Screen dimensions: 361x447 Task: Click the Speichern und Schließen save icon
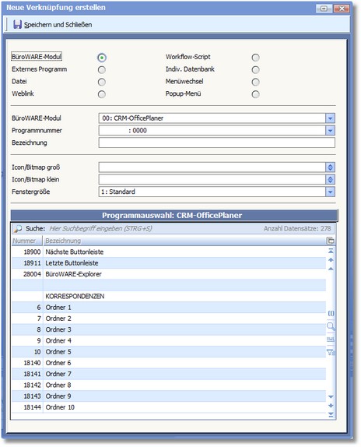tap(17, 24)
